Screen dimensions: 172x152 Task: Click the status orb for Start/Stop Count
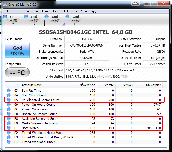tap(9, 95)
